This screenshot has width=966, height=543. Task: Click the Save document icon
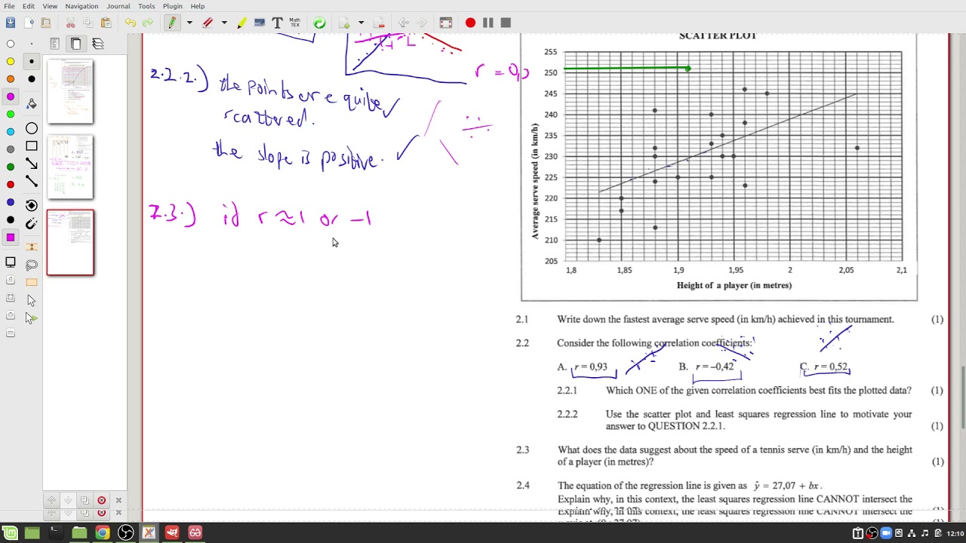click(11, 23)
